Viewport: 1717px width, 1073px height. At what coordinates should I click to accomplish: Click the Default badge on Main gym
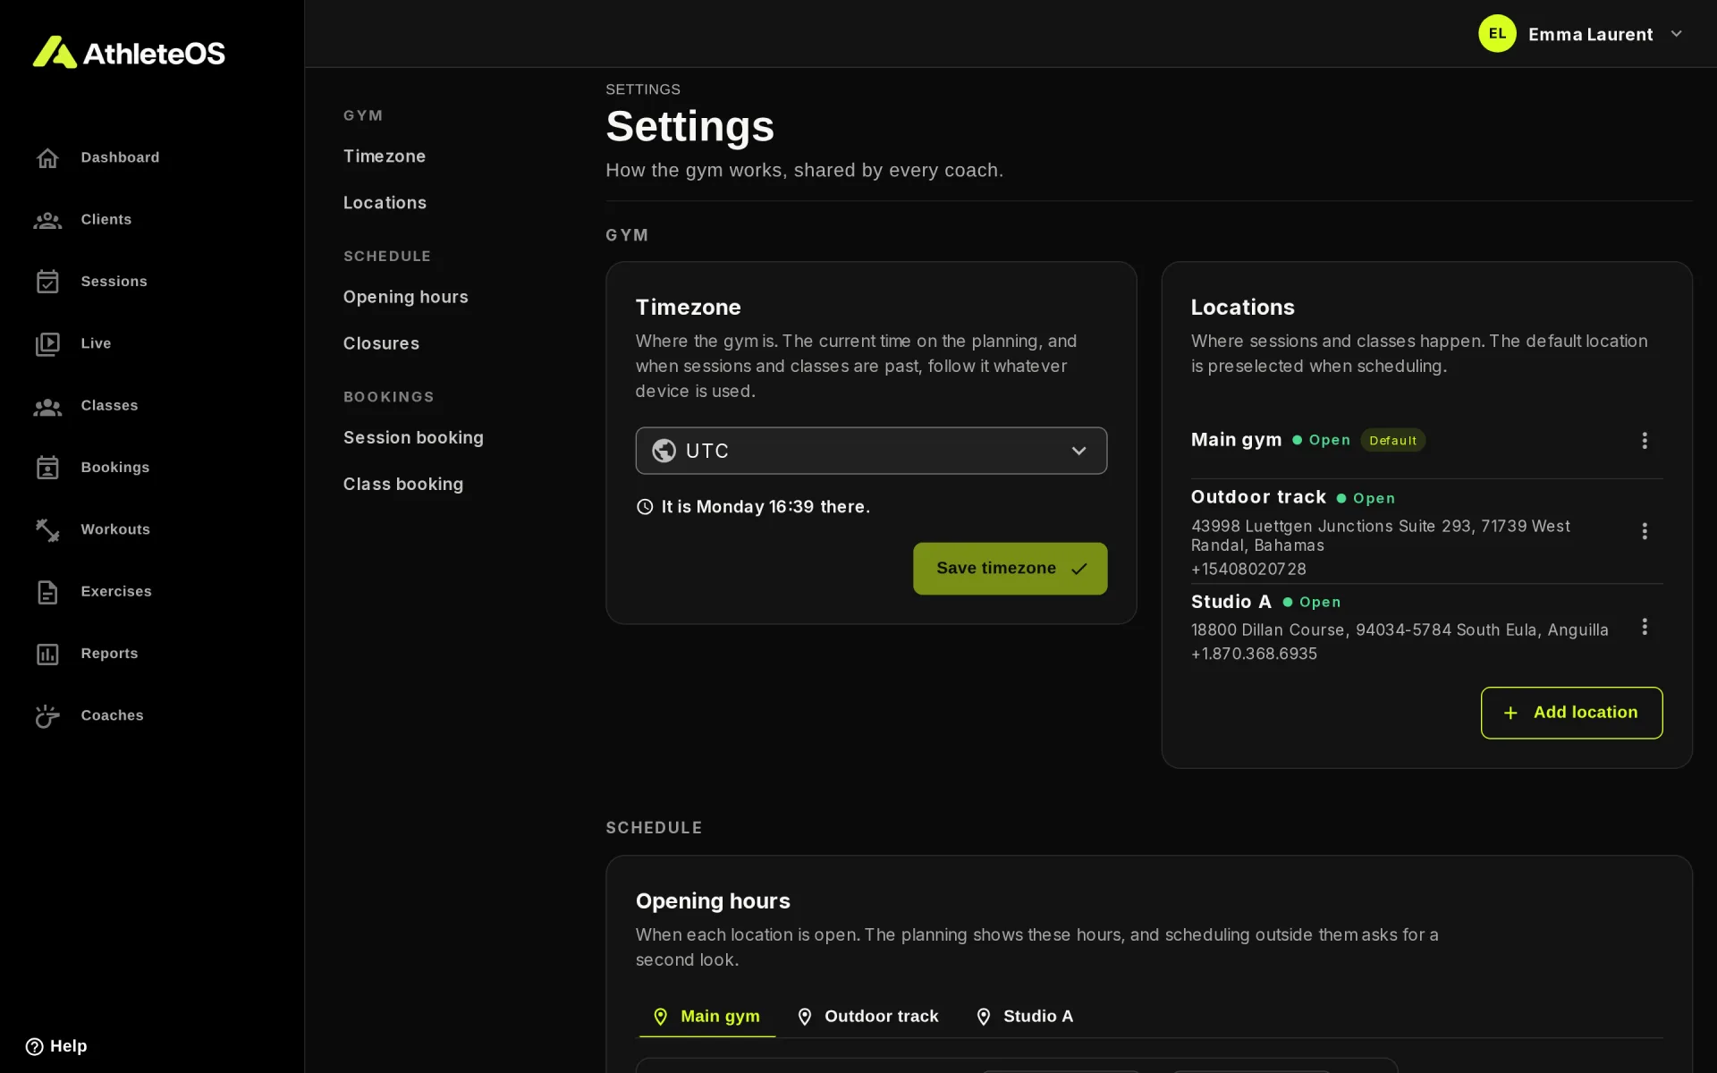coord(1392,441)
